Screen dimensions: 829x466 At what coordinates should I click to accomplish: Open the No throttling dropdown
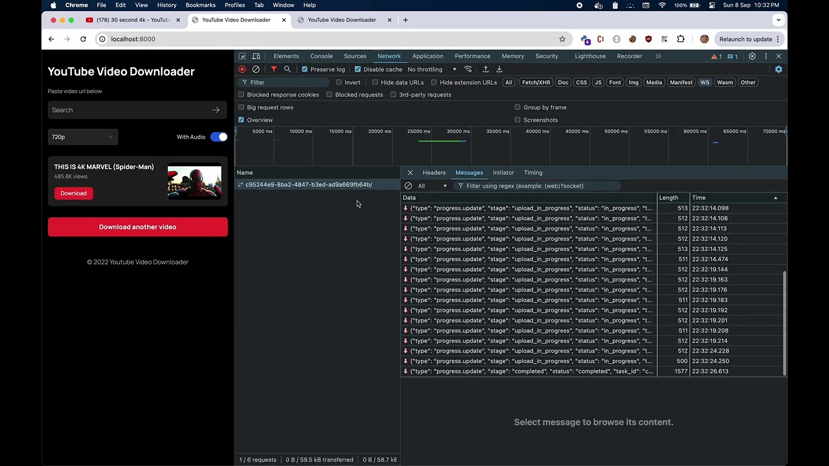431,69
